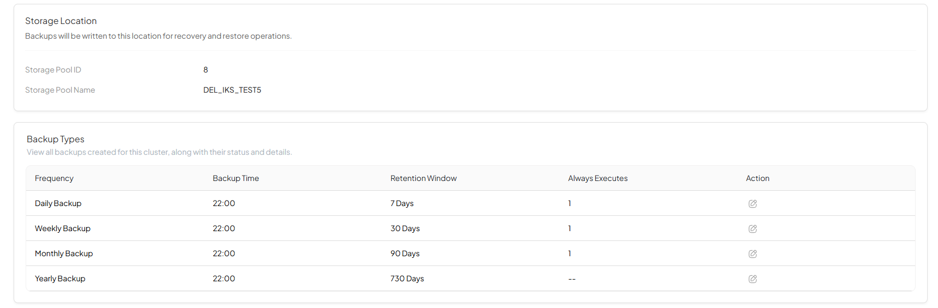Click the 22:00 time in Yearly Backup row

pyautogui.click(x=224, y=279)
